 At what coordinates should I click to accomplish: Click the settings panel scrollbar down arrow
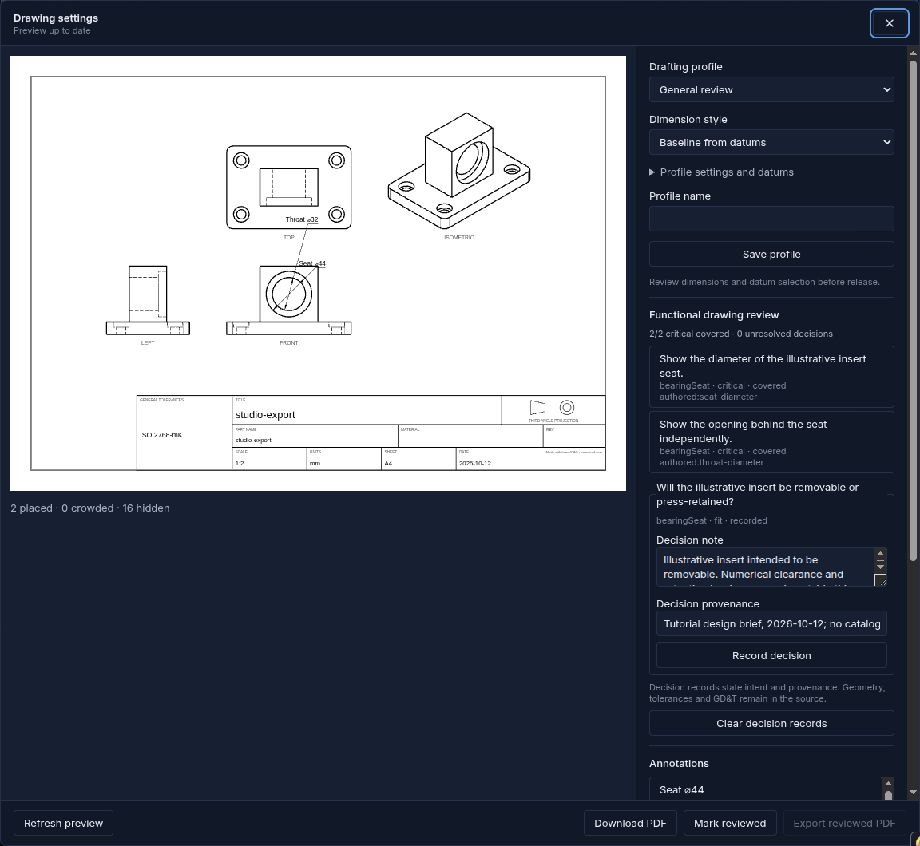[912, 793]
